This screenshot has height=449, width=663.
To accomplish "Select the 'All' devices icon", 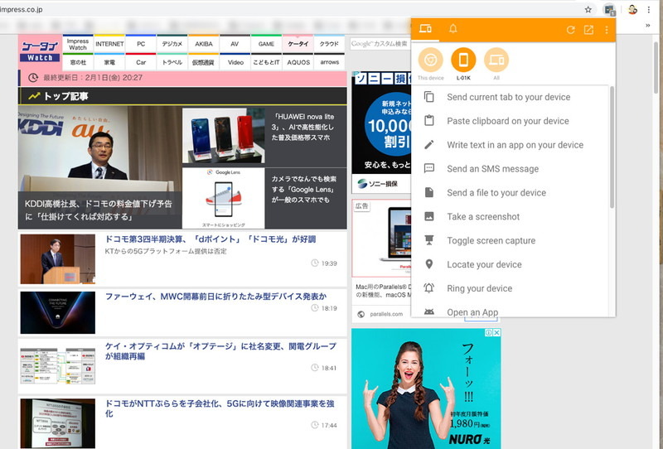I will click(x=496, y=60).
